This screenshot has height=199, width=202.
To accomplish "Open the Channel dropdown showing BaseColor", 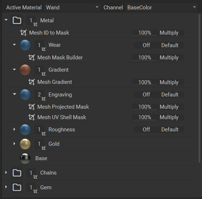I will click(x=161, y=7).
